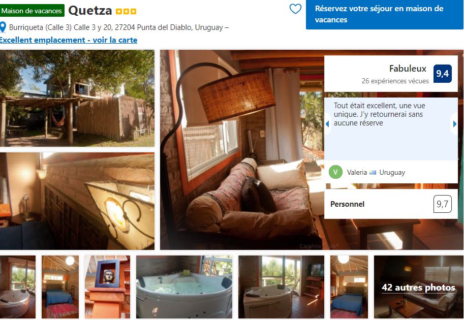Click "Réservez votre séjour en maison de vacances" button

[x=384, y=15]
